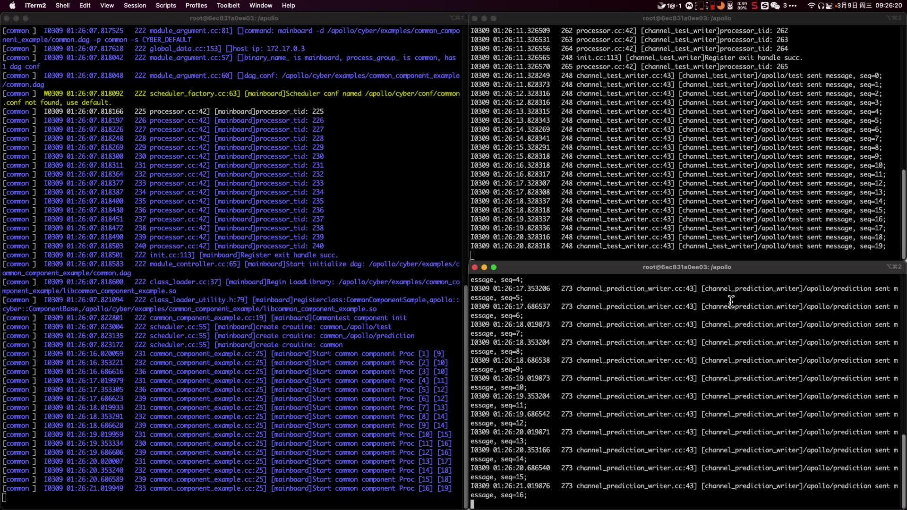This screenshot has width=907, height=510.
Task: Click the WeChat menu bar icon
Action: [x=775, y=6]
